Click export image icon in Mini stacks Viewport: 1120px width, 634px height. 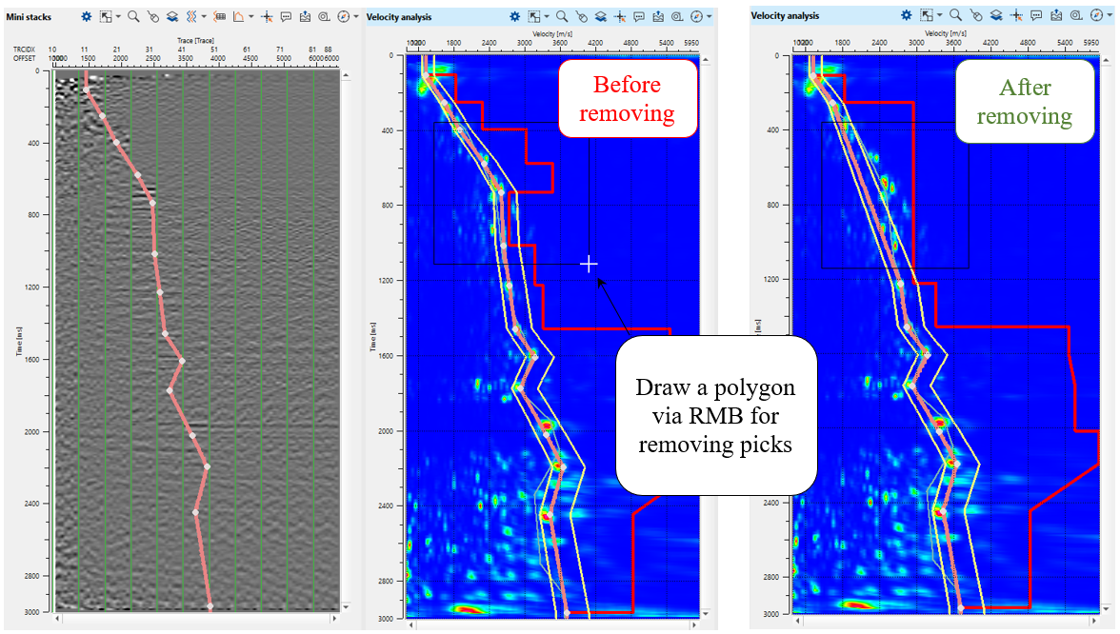[x=305, y=16]
